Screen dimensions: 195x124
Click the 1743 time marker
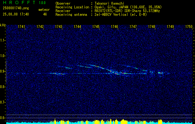tap(59, 27)
